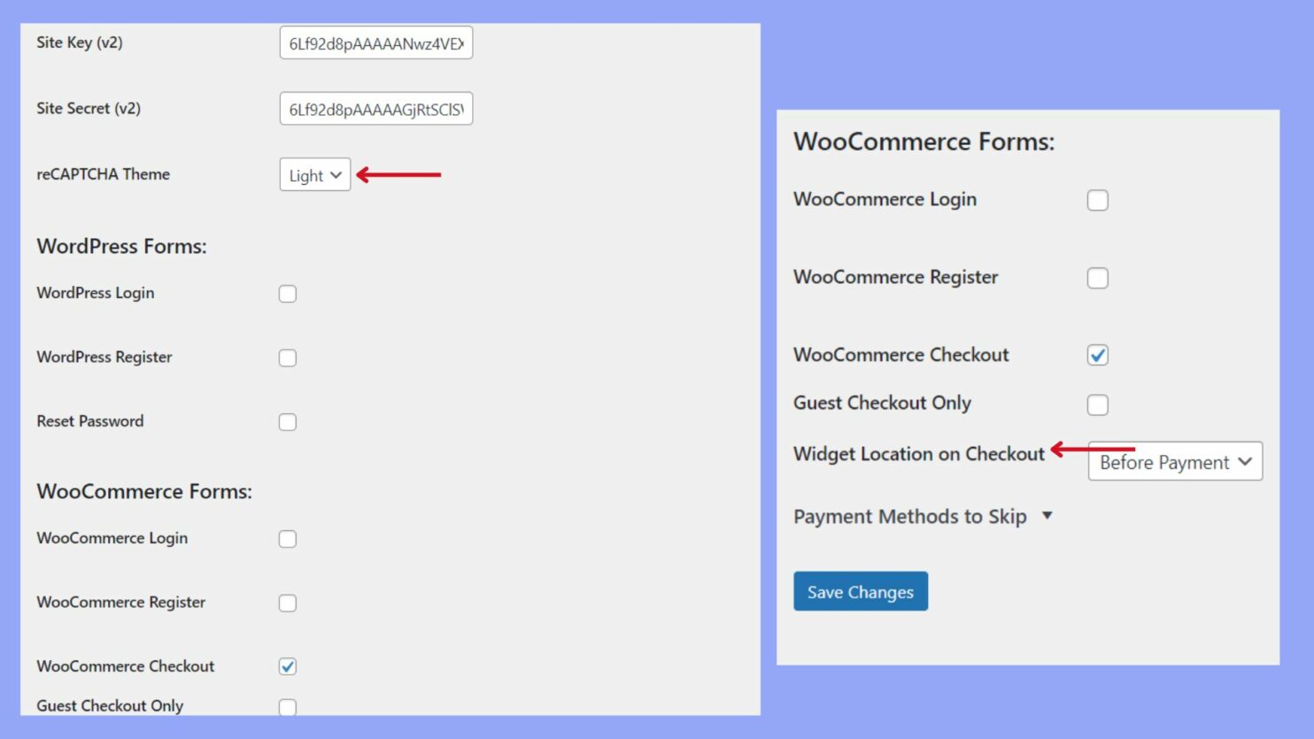Enable Guest Checkout Only in the left panel
1314x739 pixels.
pos(287,706)
